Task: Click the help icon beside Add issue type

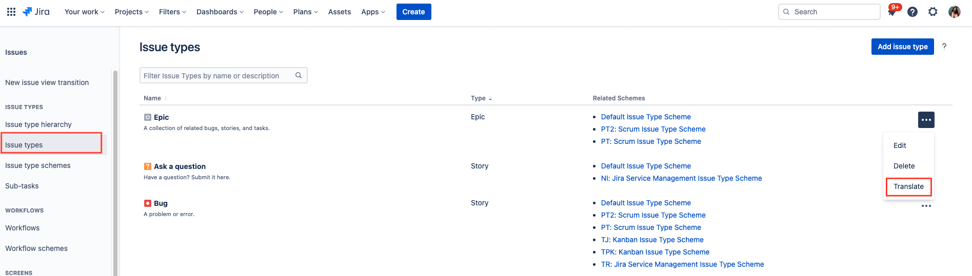Action: coord(944,47)
